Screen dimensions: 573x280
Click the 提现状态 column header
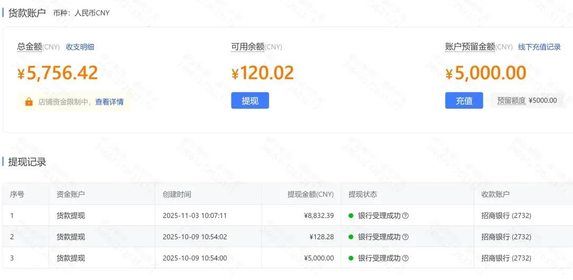tap(362, 194)
